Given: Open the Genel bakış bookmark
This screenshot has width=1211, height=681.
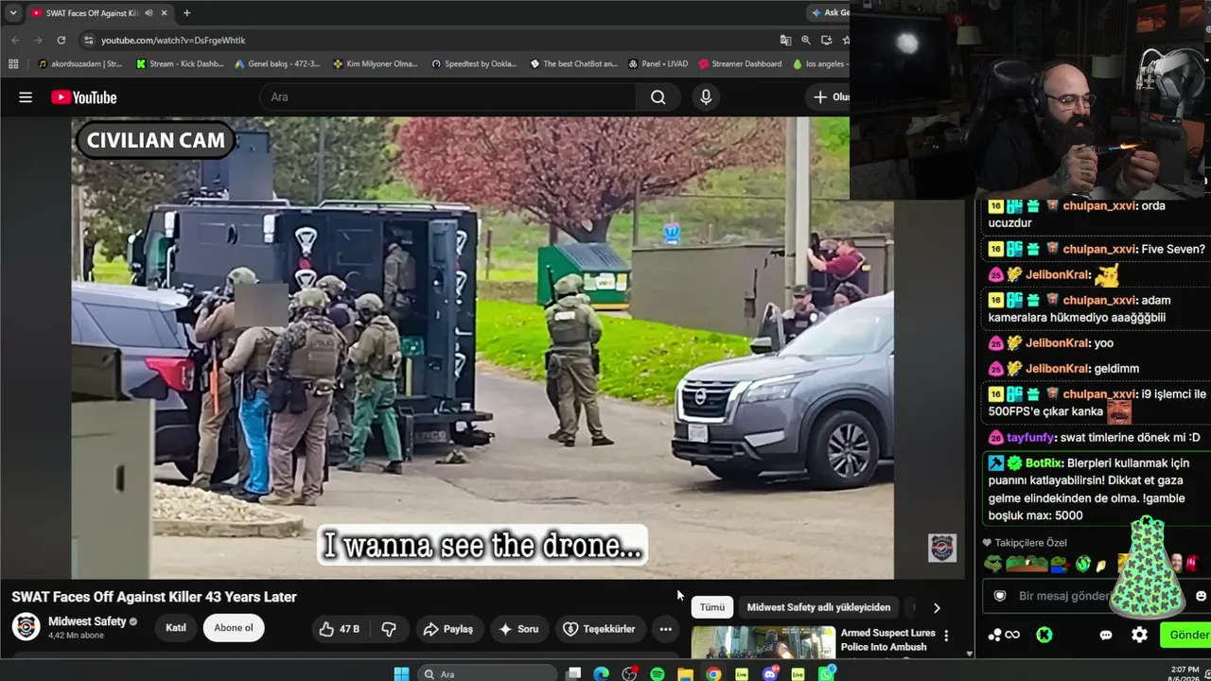Looking at the screenshot, I should click(278, 64).
